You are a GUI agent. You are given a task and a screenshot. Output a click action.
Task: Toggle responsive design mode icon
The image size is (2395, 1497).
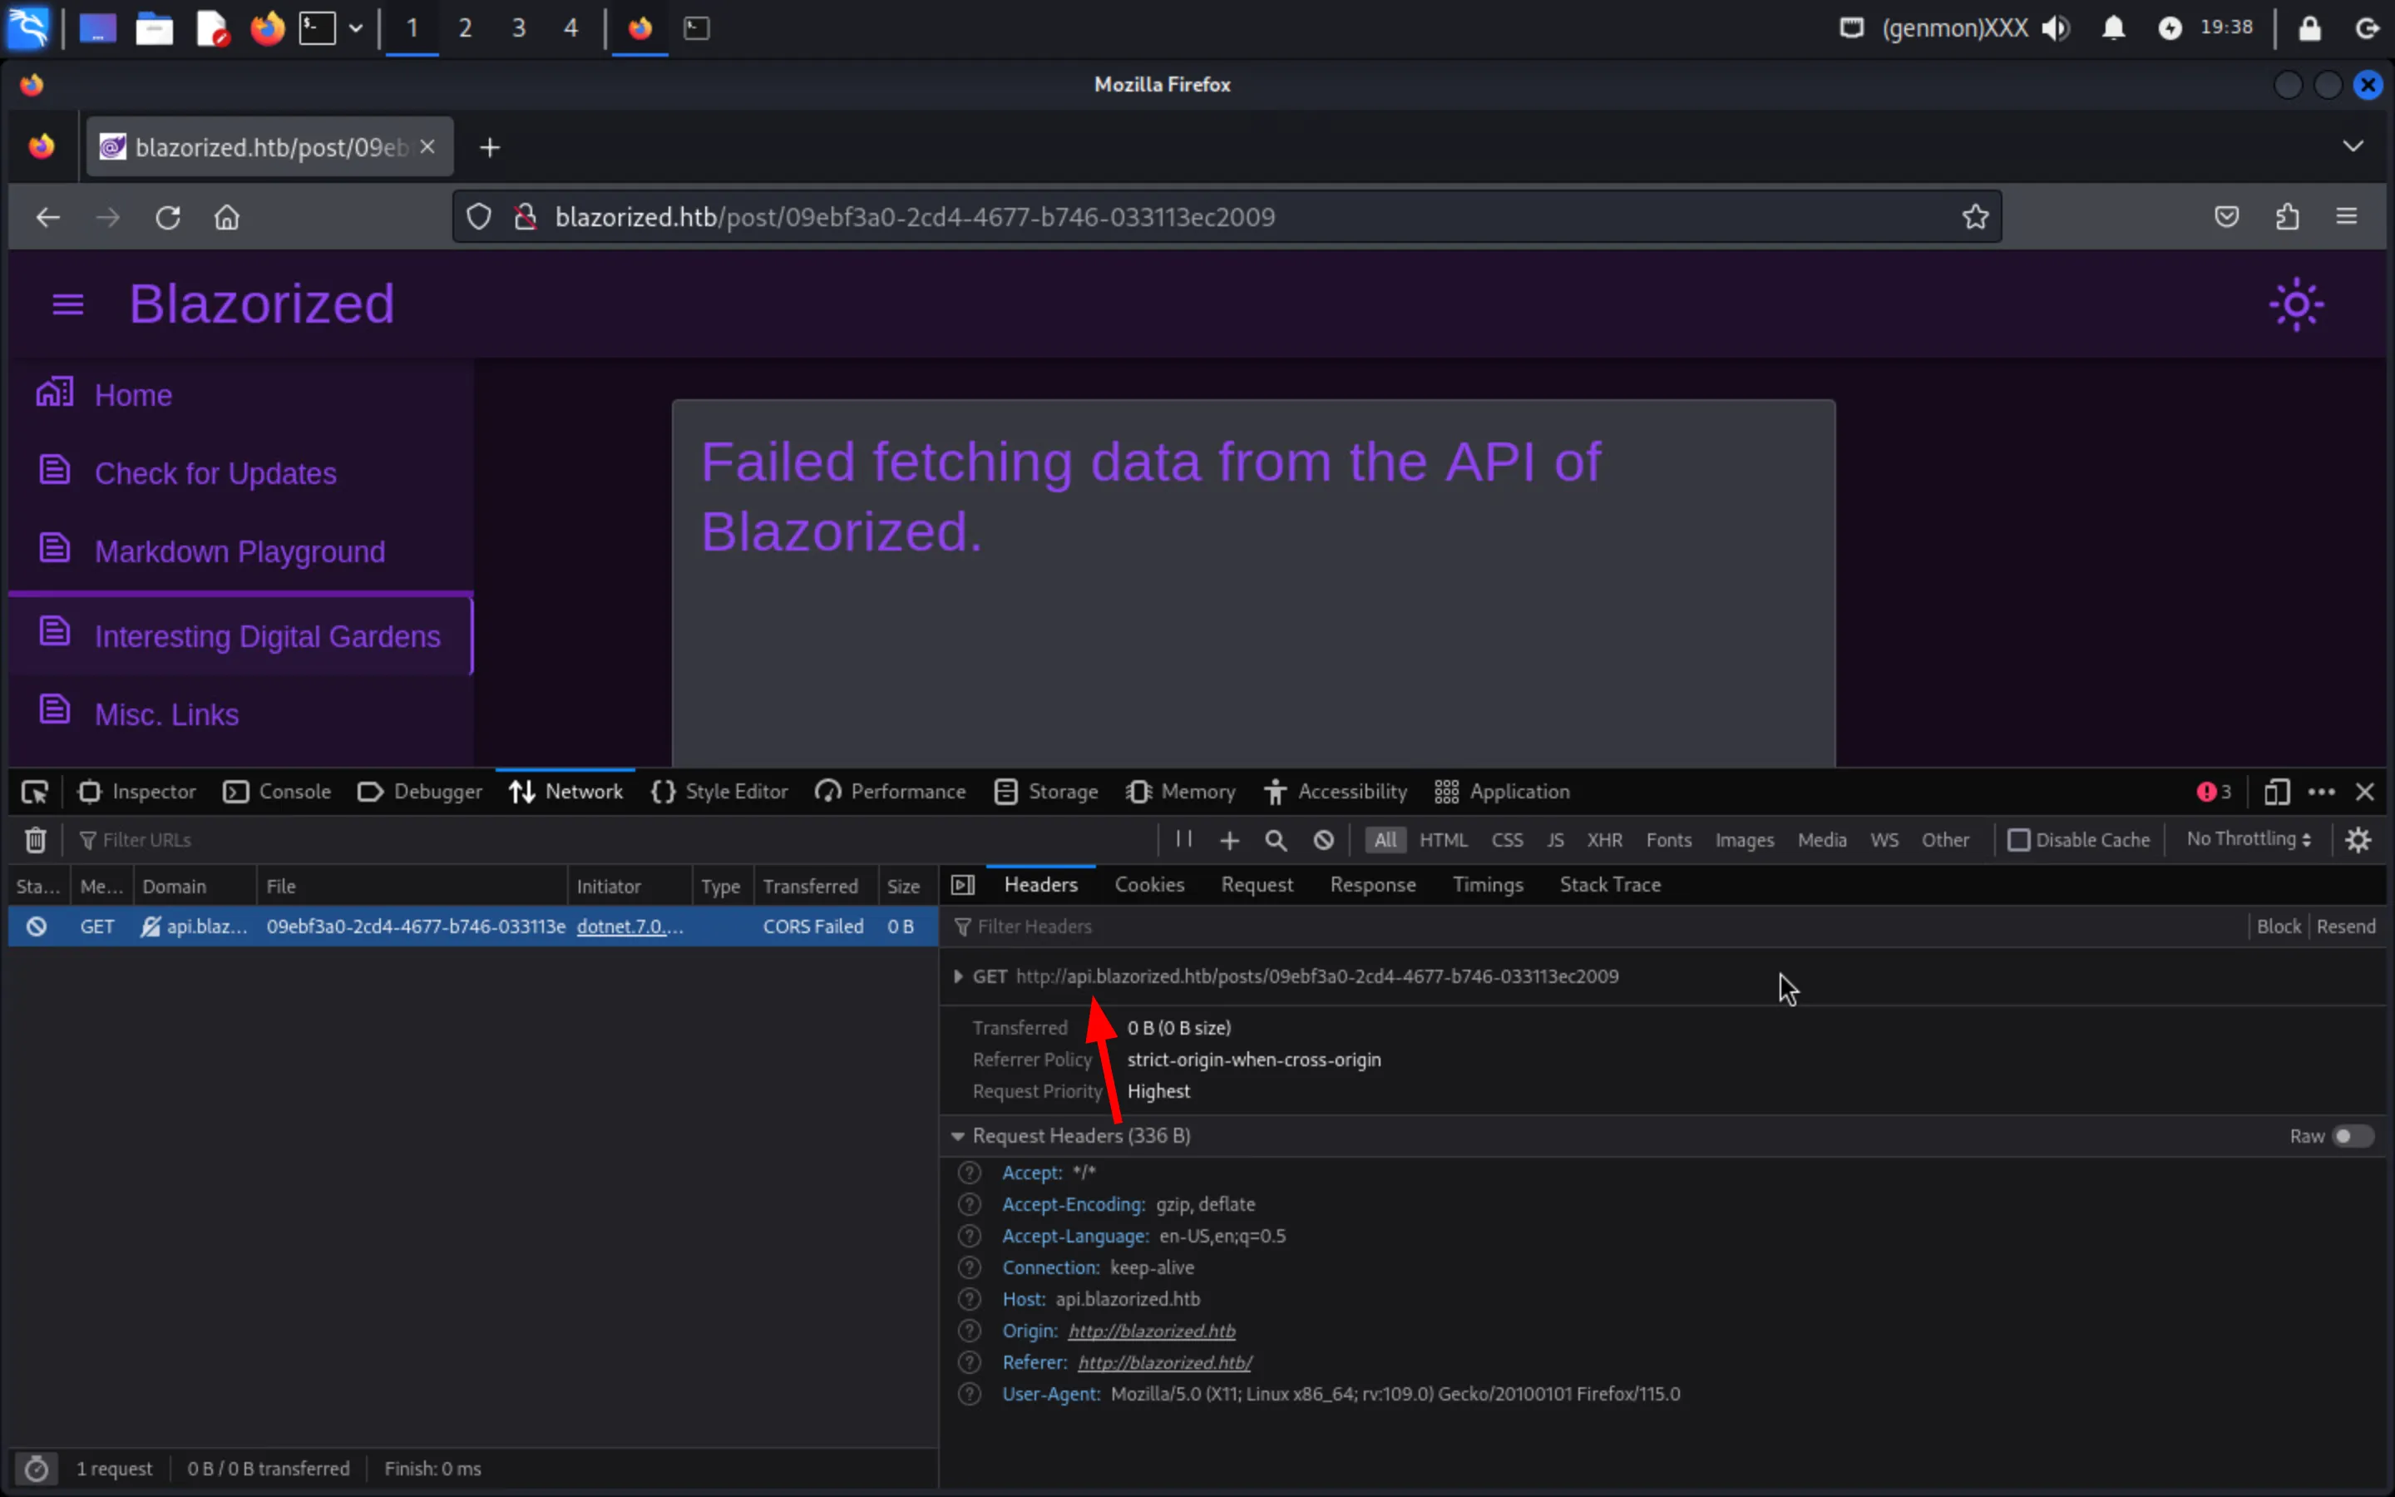click(x=2276, y=792)
